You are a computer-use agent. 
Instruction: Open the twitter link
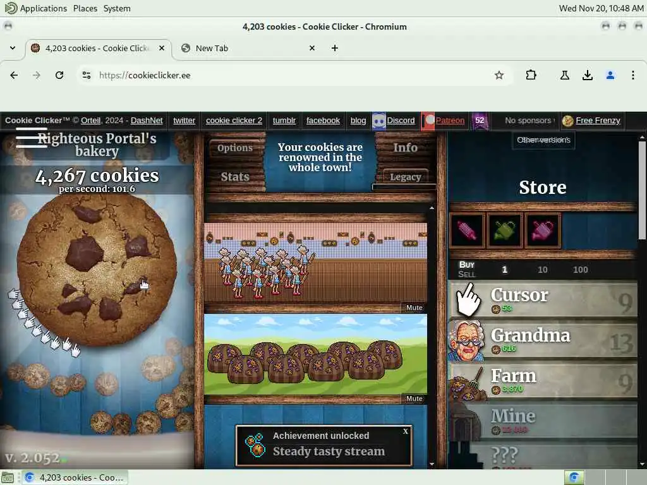(x=184, y=121)
